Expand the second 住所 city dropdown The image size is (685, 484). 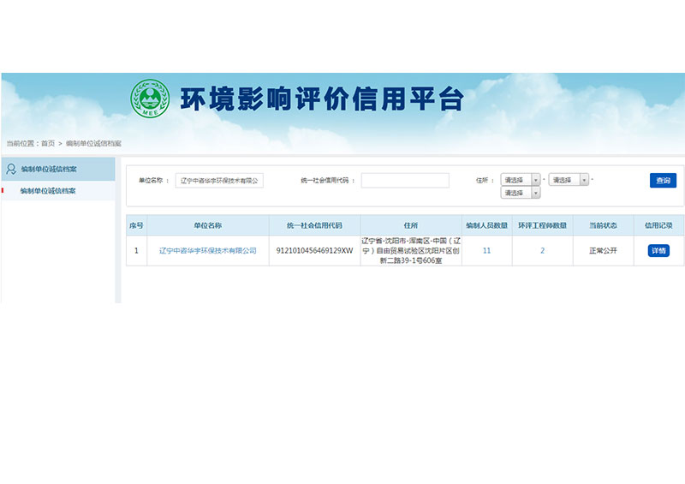[x=569, y=180]
